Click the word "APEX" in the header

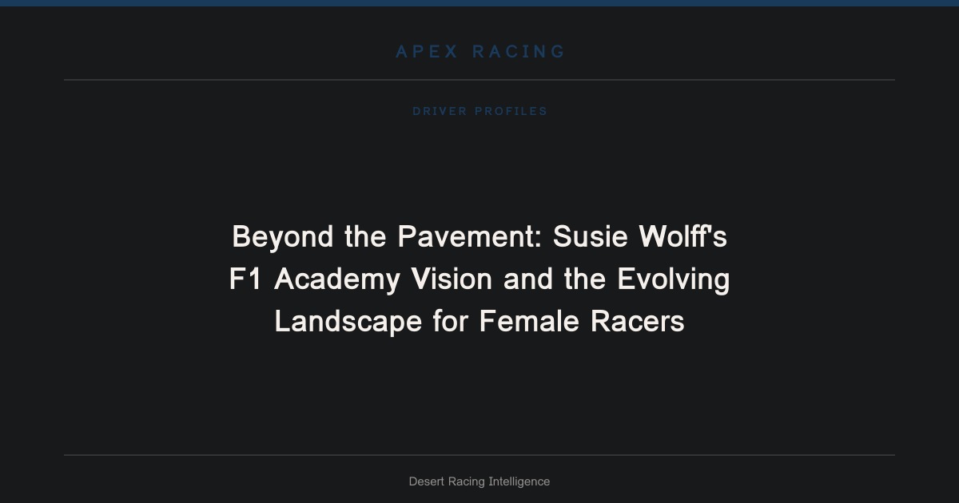coord(427,52)
